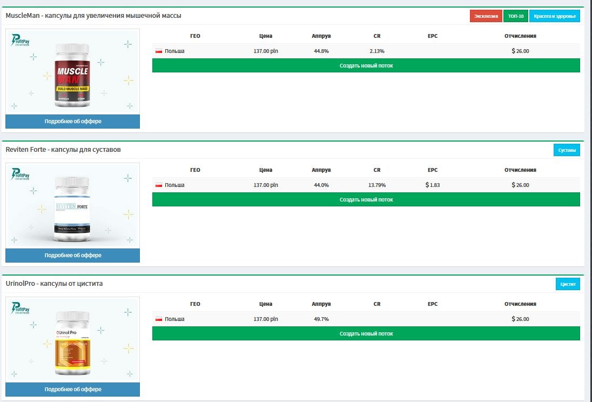Open MuscleMan offer details button

[72, 121]
